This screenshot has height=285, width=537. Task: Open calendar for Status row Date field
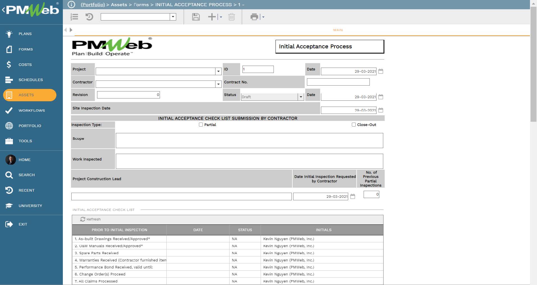381,97
